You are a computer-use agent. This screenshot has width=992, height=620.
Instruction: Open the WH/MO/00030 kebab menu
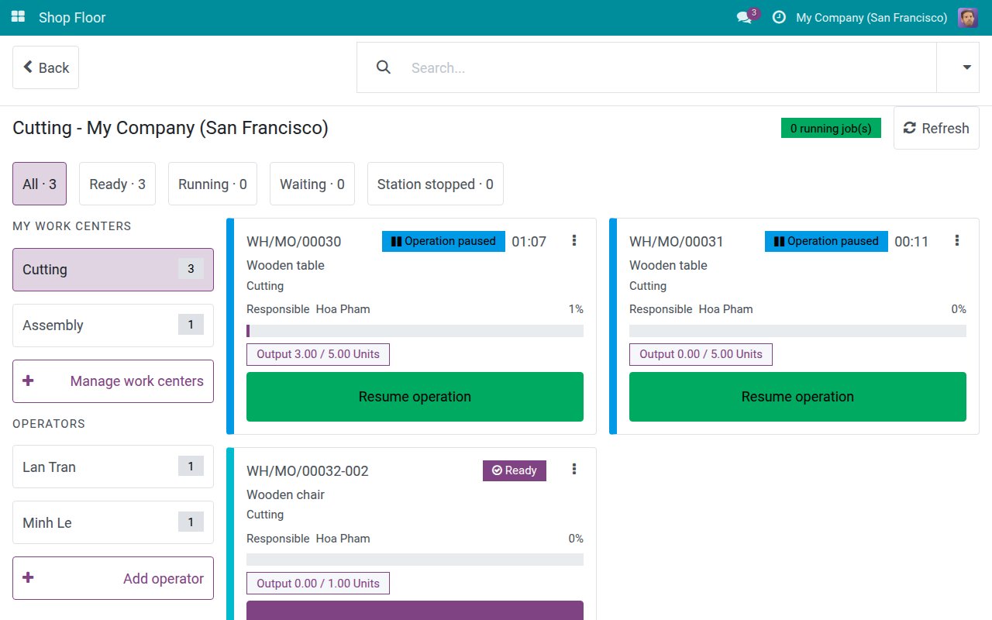574,241
